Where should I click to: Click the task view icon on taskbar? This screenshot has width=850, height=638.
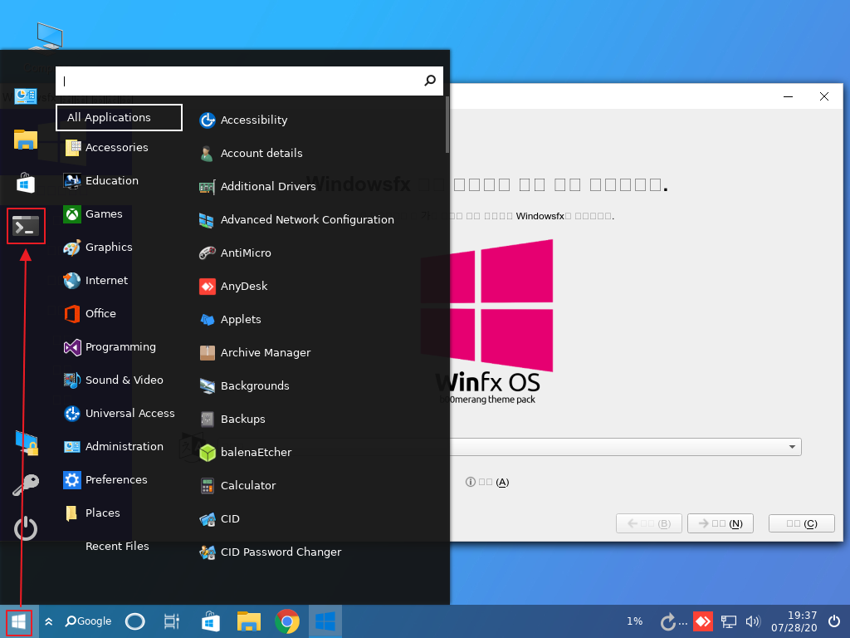coord(171,621)
